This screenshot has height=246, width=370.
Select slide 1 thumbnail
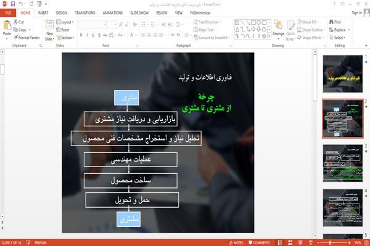click(343, 74)
